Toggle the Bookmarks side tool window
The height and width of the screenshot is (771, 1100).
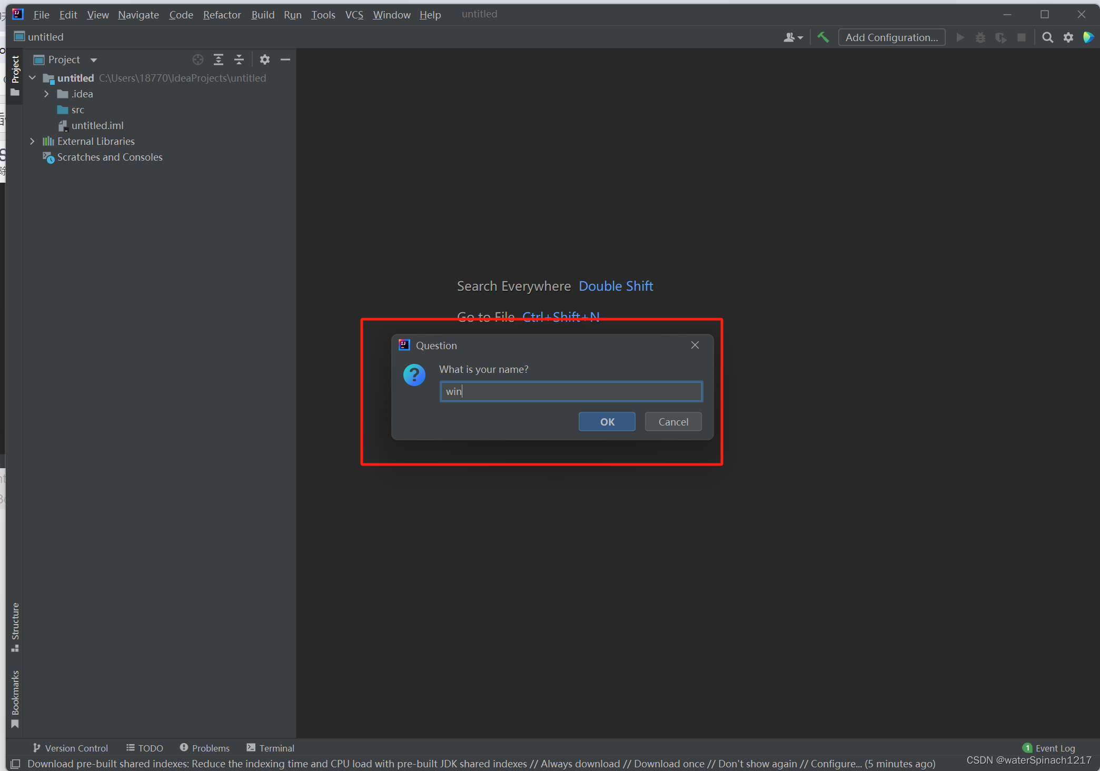[x=15, y=699]
